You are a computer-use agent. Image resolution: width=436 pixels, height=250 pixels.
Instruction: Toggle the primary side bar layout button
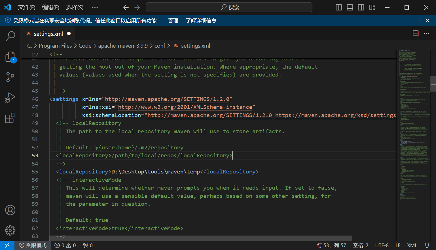click(339, 7)
